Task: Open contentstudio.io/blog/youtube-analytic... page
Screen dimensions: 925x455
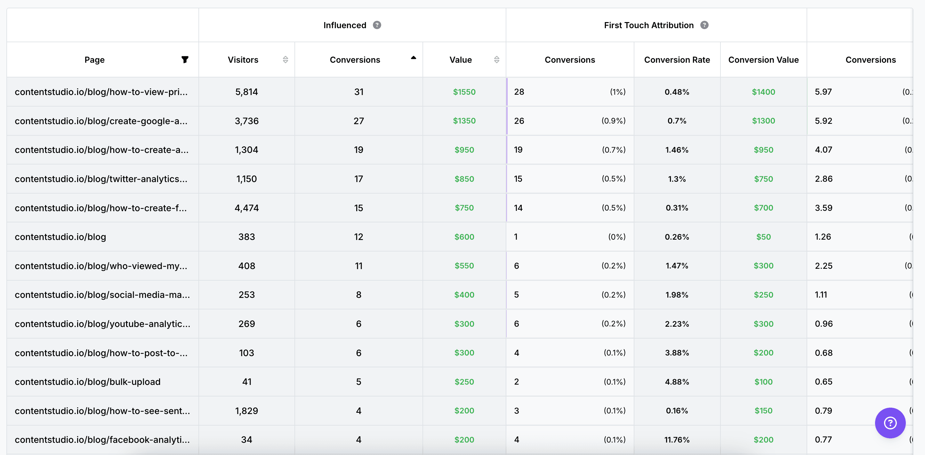Action: pyautogui.click(x=102, y=324)
